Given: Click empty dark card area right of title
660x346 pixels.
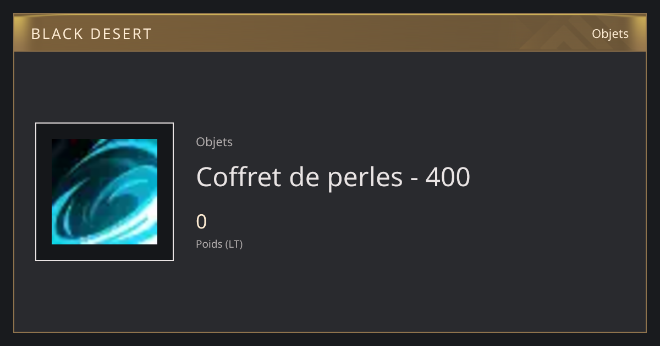Looking at the screenshot, I should tap(555, 177).
